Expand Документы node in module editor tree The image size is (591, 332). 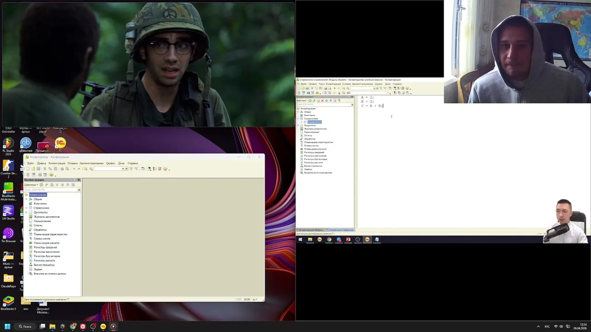(298, 125)
